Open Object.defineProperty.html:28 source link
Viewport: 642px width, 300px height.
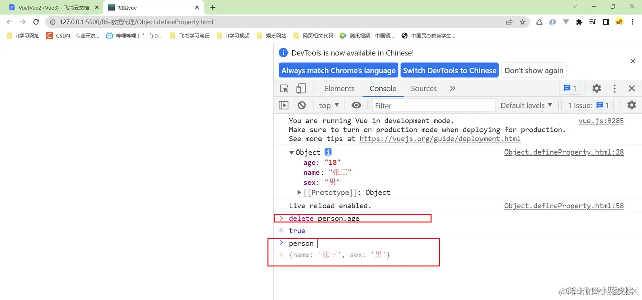point(564,152)
